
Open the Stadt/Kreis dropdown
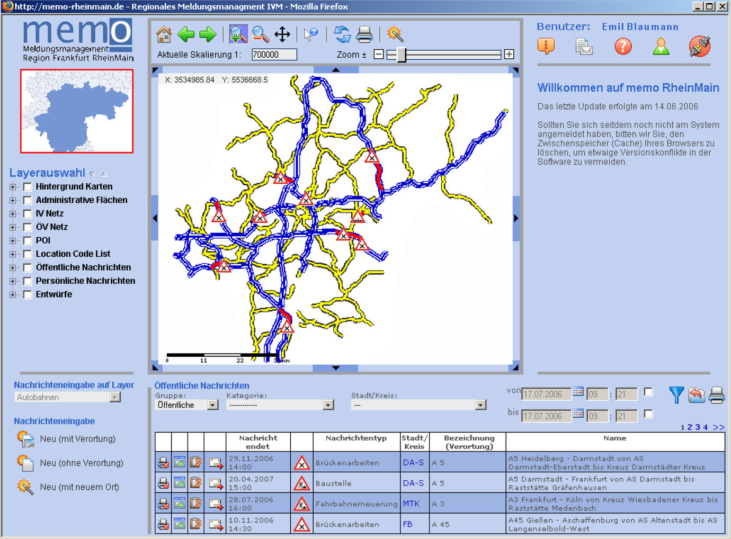[x=480, y=405]
